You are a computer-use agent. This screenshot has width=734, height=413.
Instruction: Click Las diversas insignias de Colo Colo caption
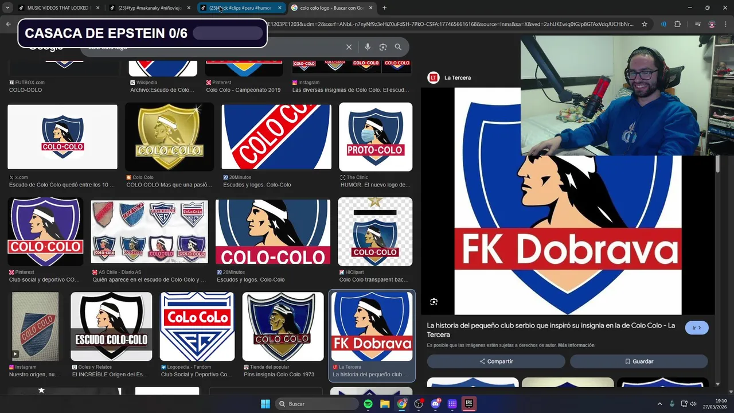(351, 89)
